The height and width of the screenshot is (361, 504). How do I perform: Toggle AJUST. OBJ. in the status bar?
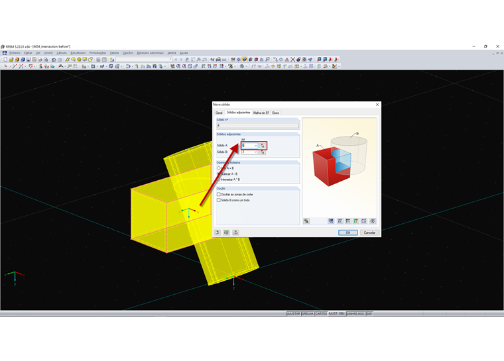click(336, 313)
